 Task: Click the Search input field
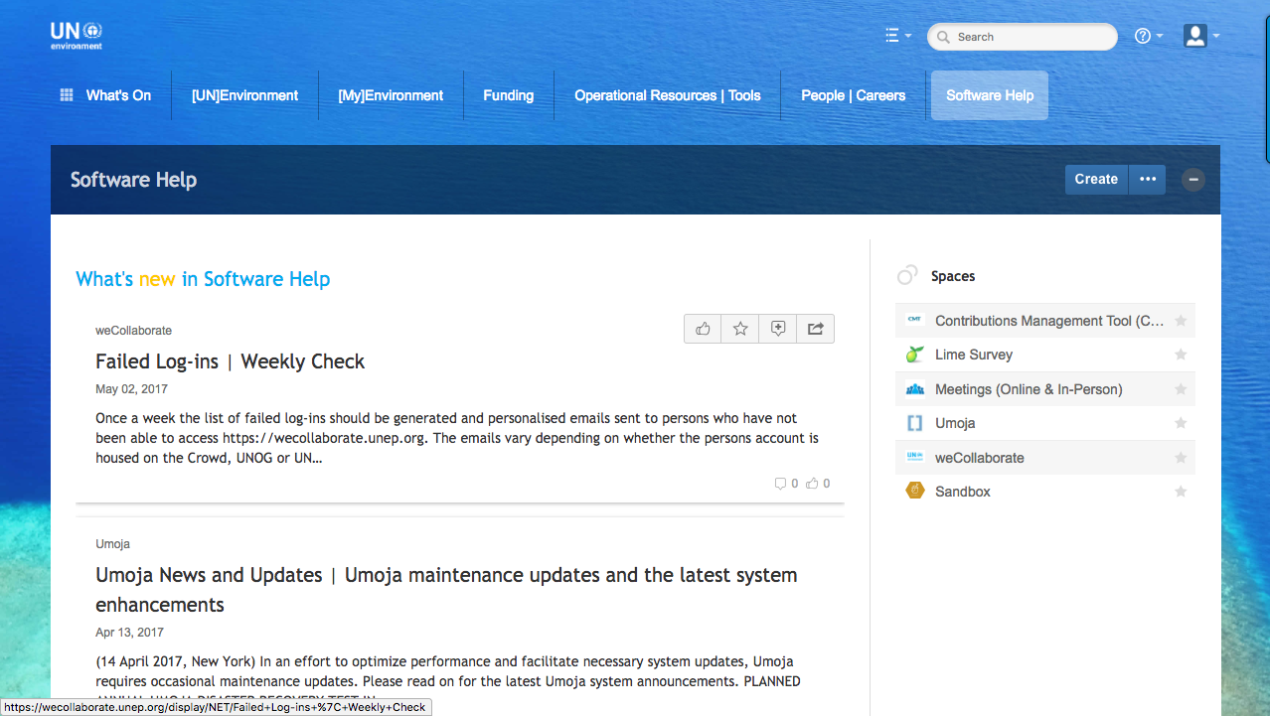click(1023, 37)
